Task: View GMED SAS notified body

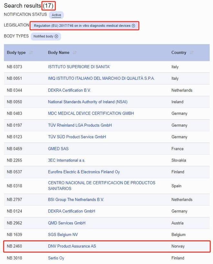Action: point(58,149)
